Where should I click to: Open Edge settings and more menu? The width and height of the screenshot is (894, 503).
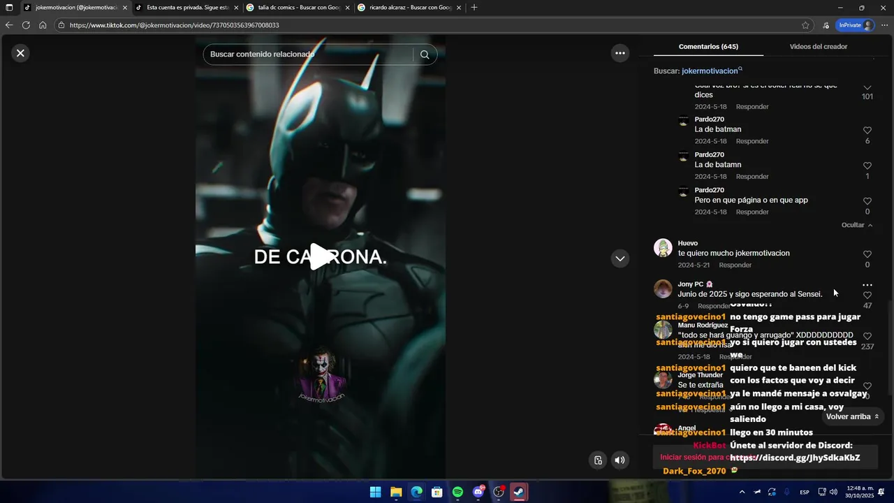coord(884,25)
